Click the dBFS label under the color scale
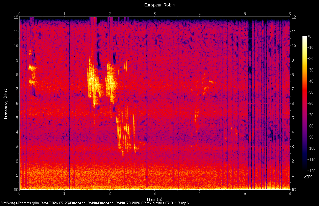This screenshot has height=206, width=319. point(308,177)
